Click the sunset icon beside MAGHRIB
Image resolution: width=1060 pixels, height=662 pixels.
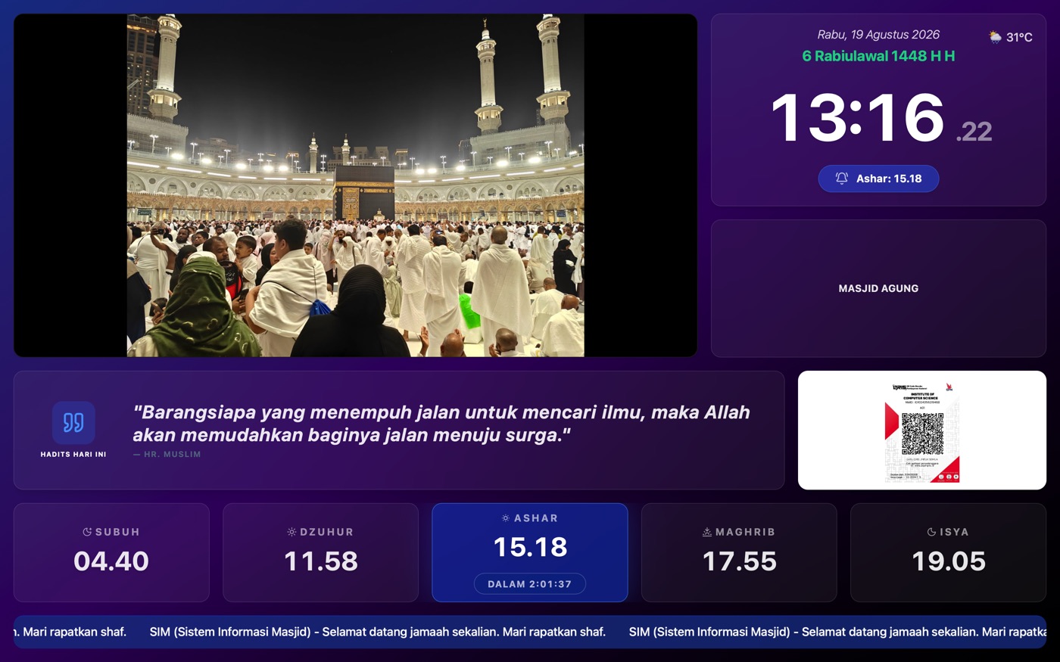[x=707, y=532]
